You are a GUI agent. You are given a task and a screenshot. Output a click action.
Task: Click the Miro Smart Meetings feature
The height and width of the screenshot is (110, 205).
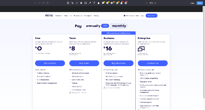113,80
